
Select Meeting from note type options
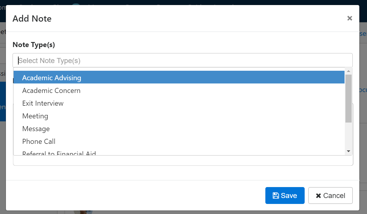coord(179,116)
